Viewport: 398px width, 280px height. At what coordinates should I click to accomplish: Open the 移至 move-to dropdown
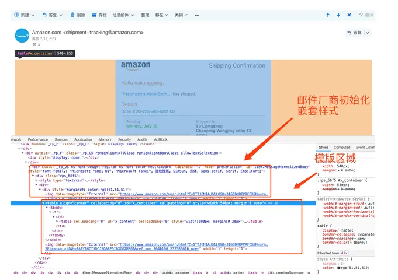click(x=167, y=15)
